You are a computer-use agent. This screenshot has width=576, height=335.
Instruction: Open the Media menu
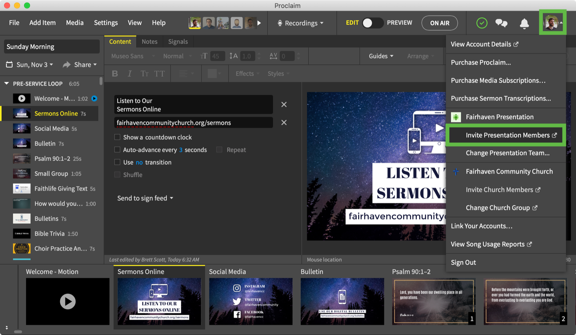(75, 23)
